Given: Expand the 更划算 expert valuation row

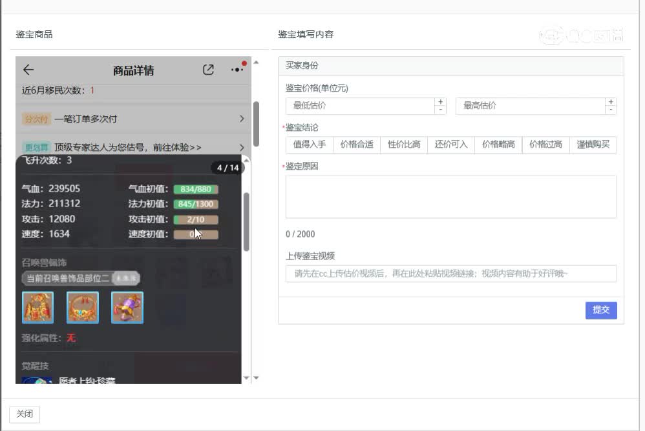Looking at the screenshot, I should click(132, 147).
